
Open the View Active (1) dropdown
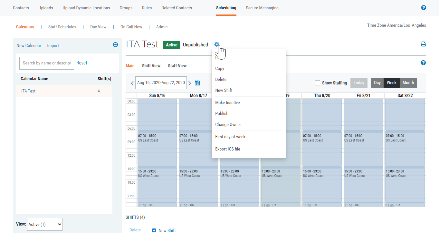pos(45,224)
